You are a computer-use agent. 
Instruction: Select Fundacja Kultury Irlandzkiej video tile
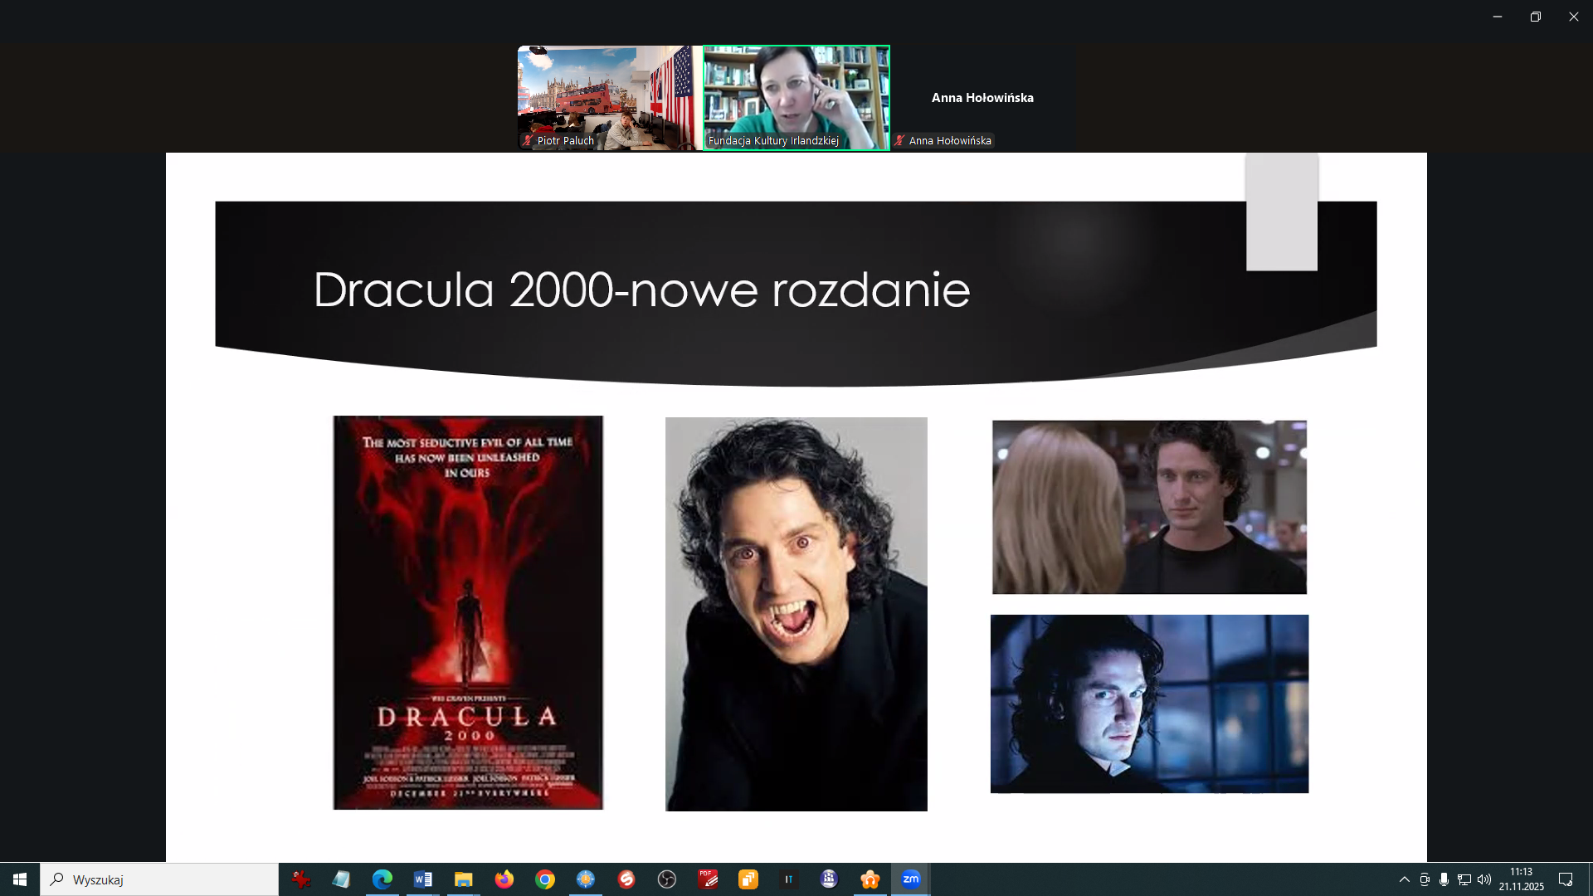(x=796, y=97)
